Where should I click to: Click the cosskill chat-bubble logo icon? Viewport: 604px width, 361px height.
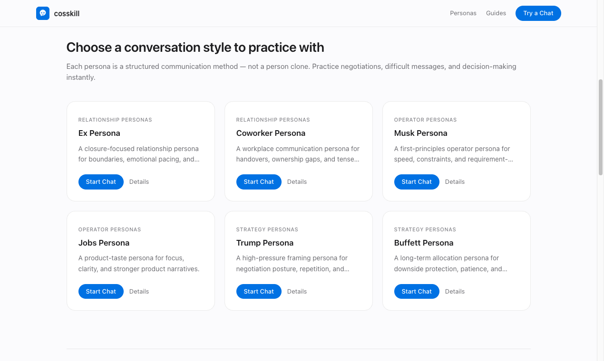click(43, 13)
